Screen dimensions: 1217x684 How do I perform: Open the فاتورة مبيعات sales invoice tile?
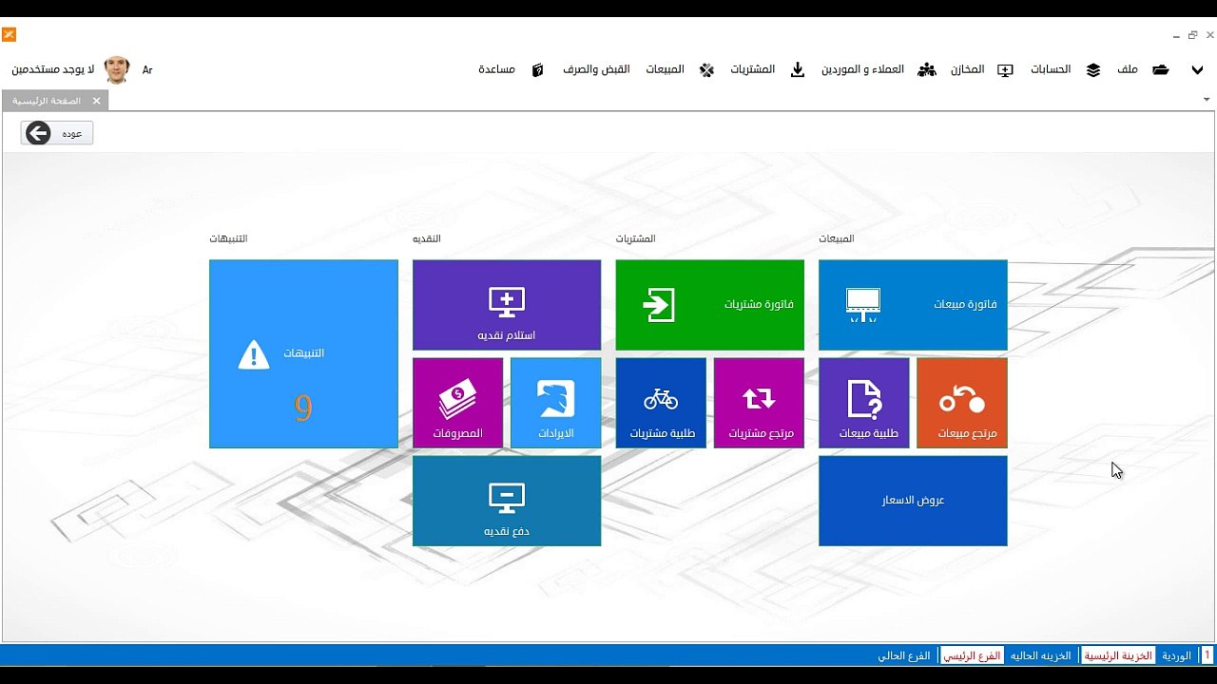(x=913, y=305)
